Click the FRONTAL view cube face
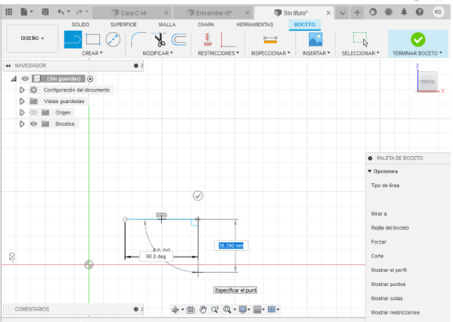The image size is (453, 322). pyautogui.click(x=428, y=82)
